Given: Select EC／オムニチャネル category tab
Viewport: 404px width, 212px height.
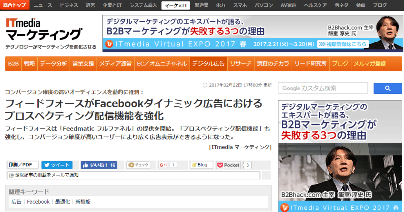Looking at the screenshot, I should point(162,64).
